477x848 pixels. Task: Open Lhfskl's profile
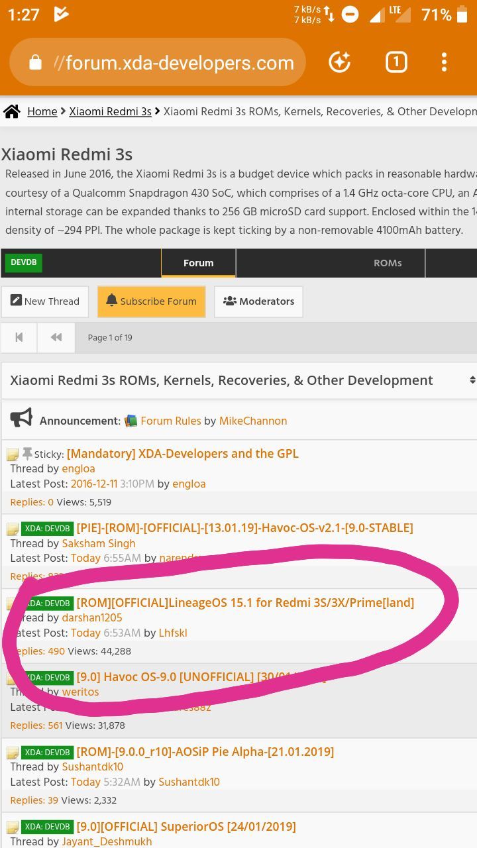point(173,633)
